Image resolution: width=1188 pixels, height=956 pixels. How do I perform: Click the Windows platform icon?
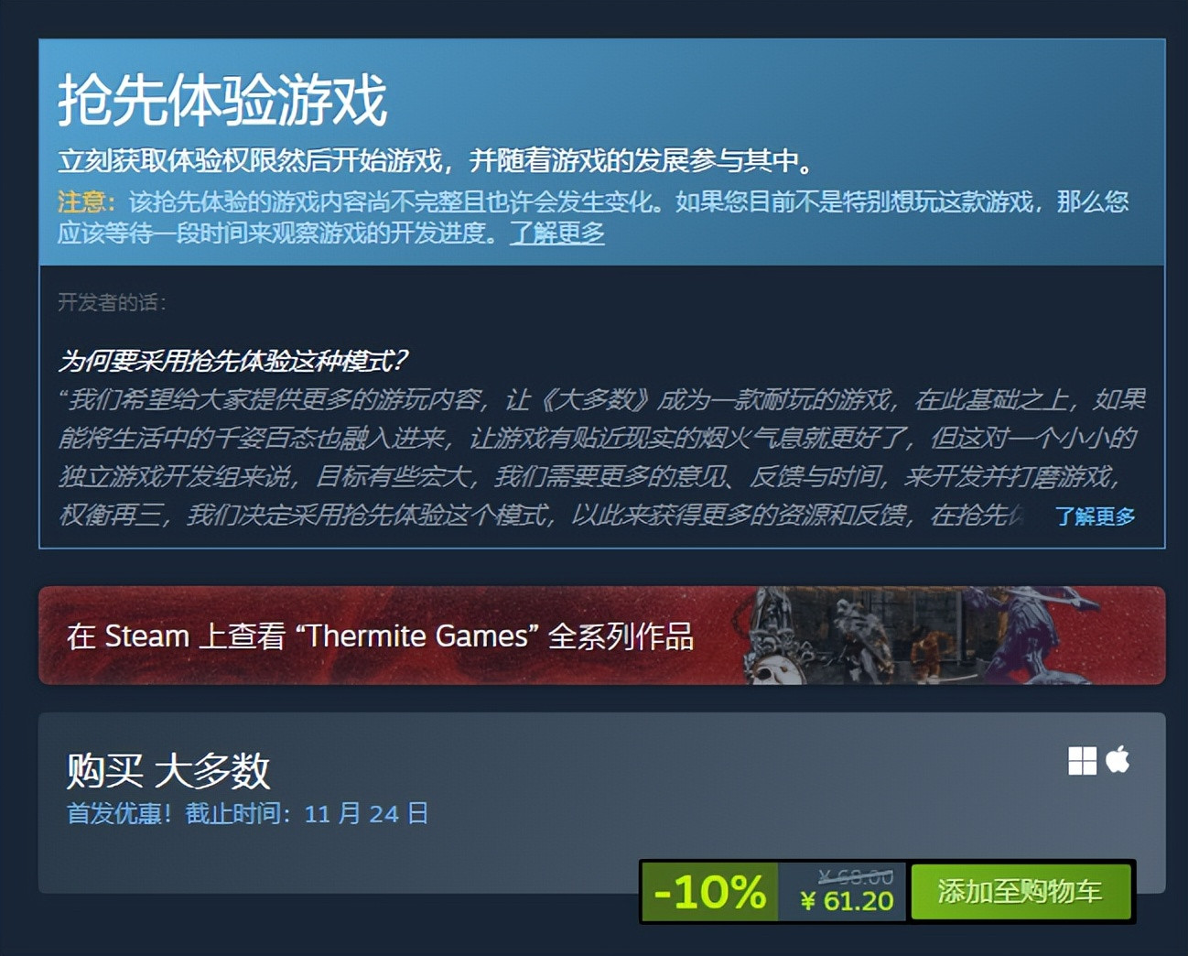[1082, 761]
